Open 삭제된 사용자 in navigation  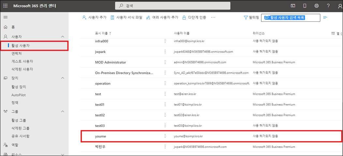click(22, 69)
